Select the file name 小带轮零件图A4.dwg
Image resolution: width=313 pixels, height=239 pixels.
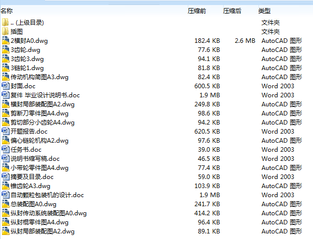coord(39,167)
